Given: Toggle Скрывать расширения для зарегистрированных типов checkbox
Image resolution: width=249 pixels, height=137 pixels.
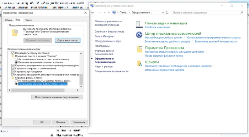Looking at the screenshot, I should [x=13, y=75].
